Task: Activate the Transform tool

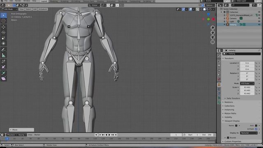Action: pos(3,44)
